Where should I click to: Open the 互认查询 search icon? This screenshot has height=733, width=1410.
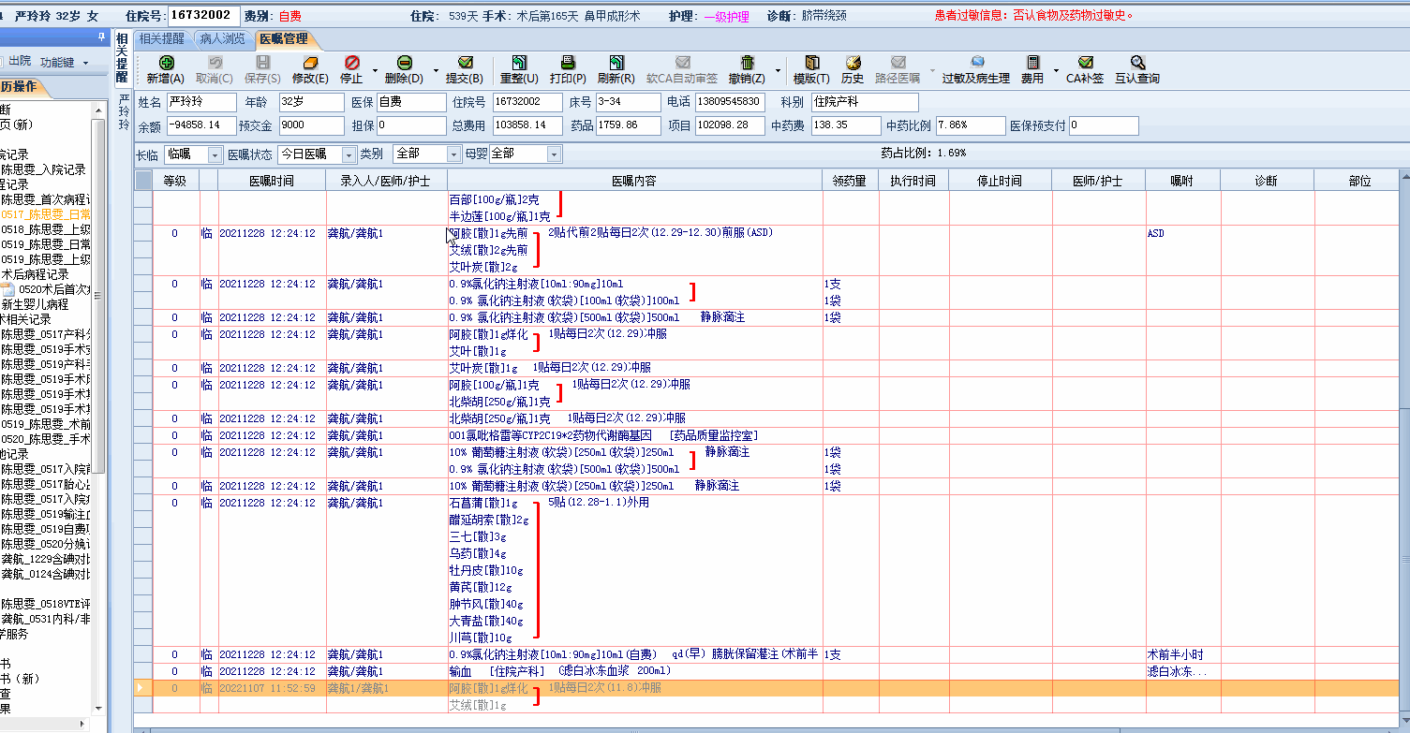point(1137,63)
